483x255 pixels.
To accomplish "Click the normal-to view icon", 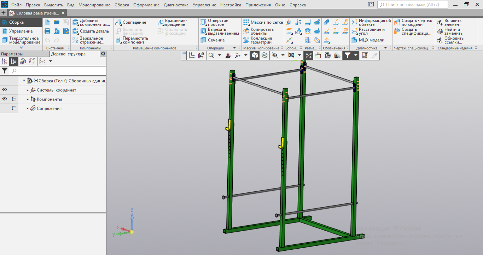I will [228, 55].
